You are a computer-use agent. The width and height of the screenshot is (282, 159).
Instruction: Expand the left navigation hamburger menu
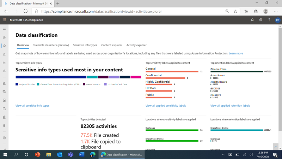coord(4,29)
